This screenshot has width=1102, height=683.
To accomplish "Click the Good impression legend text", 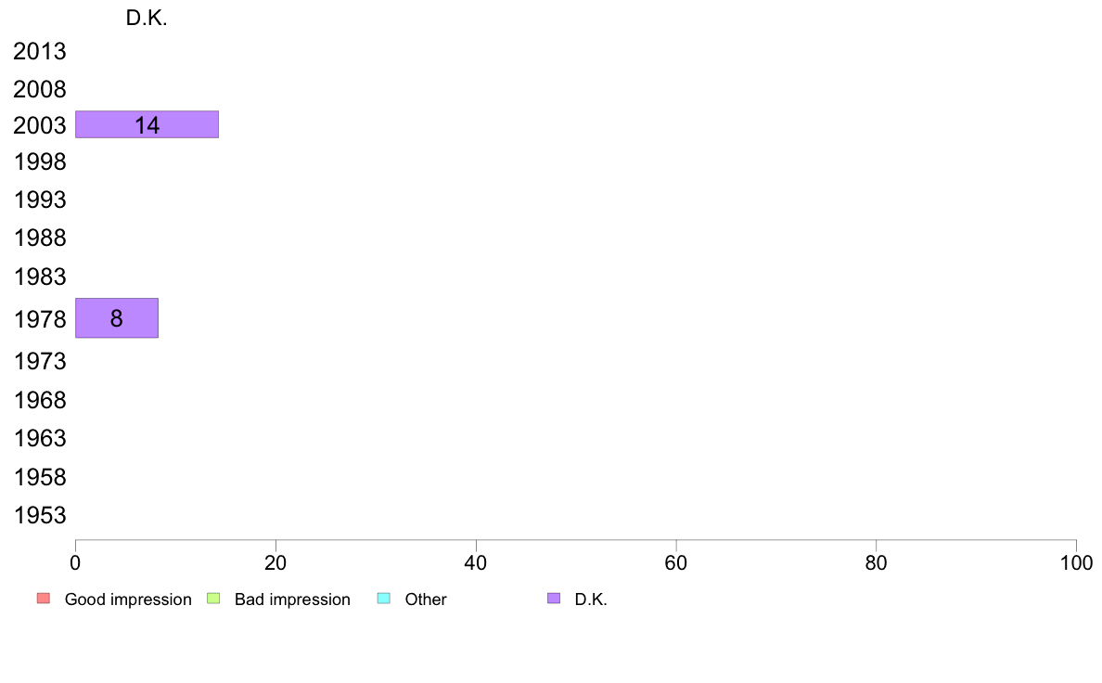I will [x=128, y=599].
